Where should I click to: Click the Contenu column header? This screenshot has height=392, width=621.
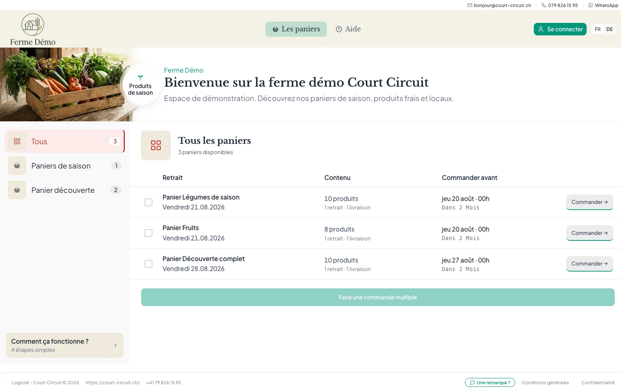click(337, 178)
